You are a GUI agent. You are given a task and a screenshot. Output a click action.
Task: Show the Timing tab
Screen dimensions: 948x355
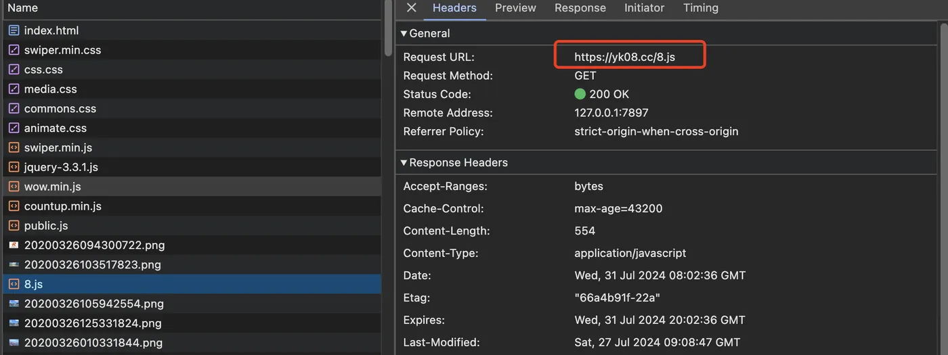click(700, 8)
